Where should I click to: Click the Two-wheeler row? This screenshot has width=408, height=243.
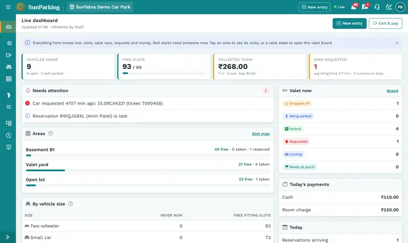[148, 226]
